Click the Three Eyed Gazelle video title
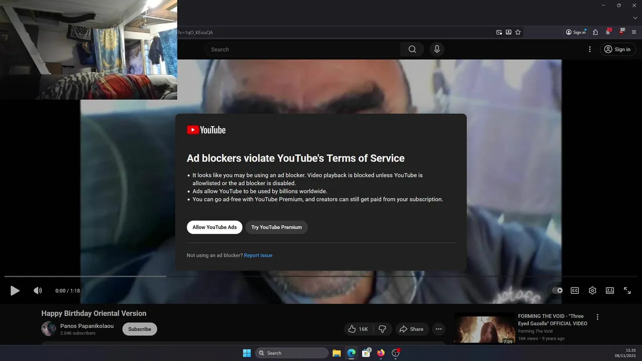The image size is (642, 361). pos(553,320)
